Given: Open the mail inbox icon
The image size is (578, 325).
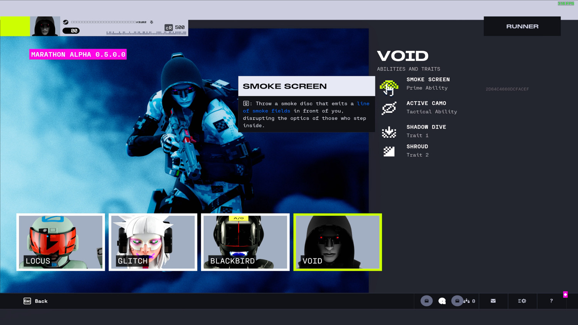Looking at the screenshot, I should (x=493, y=301).
